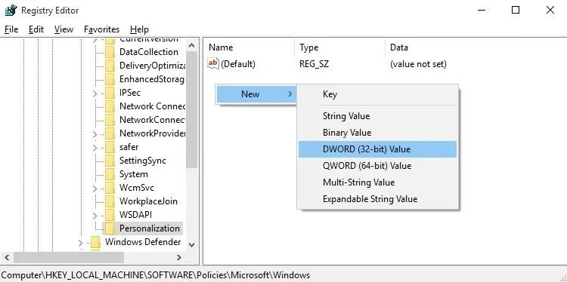This screenshot has height=282, width=567.
Task: Click tree pane vertical scrollbar down arrow
Action: click(192, 244)
